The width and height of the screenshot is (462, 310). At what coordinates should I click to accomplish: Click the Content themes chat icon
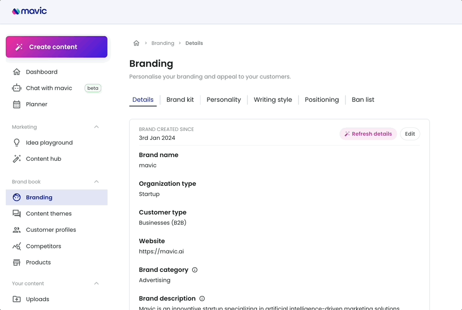pos(17,213)
